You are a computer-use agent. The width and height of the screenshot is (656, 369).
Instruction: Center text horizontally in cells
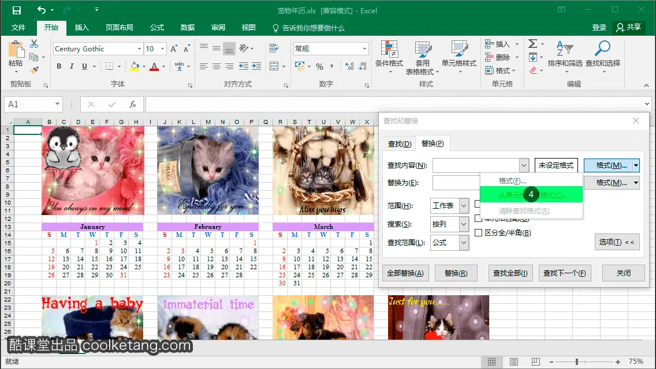point(217,66)
